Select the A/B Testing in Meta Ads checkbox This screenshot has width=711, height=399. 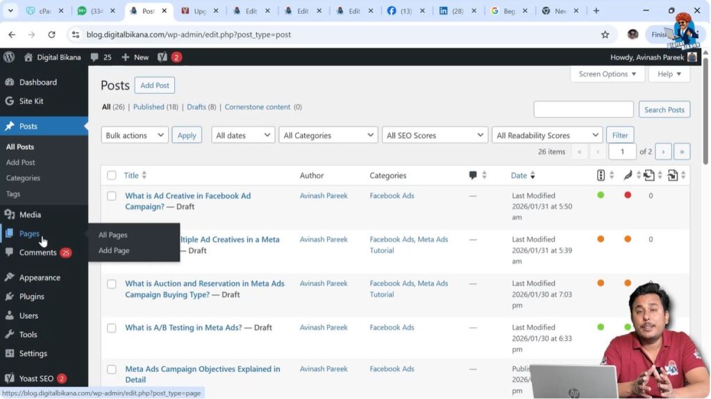pyautogui.click(x=112, y=328)
